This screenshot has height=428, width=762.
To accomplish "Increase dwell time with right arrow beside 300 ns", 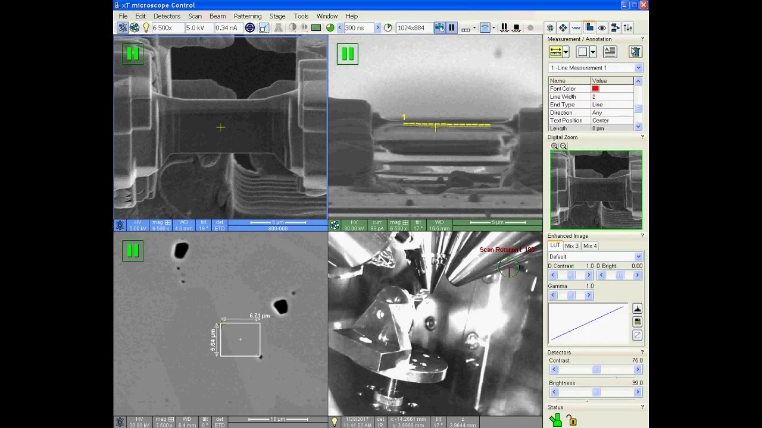I will click(x=377, y=27).
